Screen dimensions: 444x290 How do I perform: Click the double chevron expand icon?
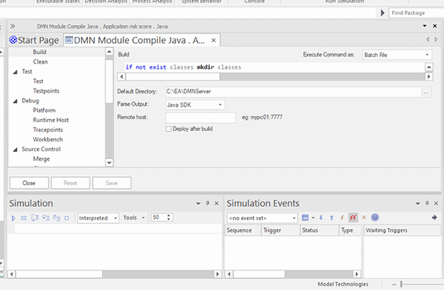point(13,27)
